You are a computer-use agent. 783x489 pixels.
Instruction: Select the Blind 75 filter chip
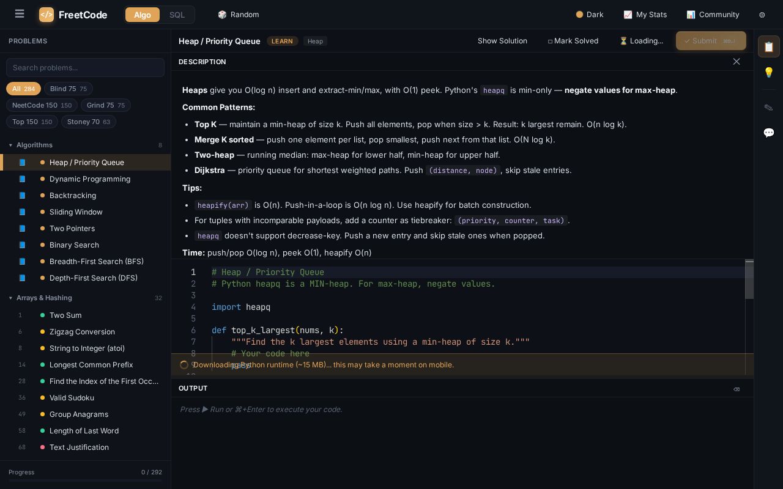[69, 89]
